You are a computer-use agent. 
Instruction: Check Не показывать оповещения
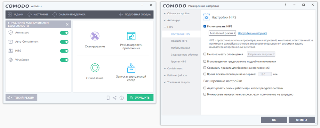tap(205, 54)
